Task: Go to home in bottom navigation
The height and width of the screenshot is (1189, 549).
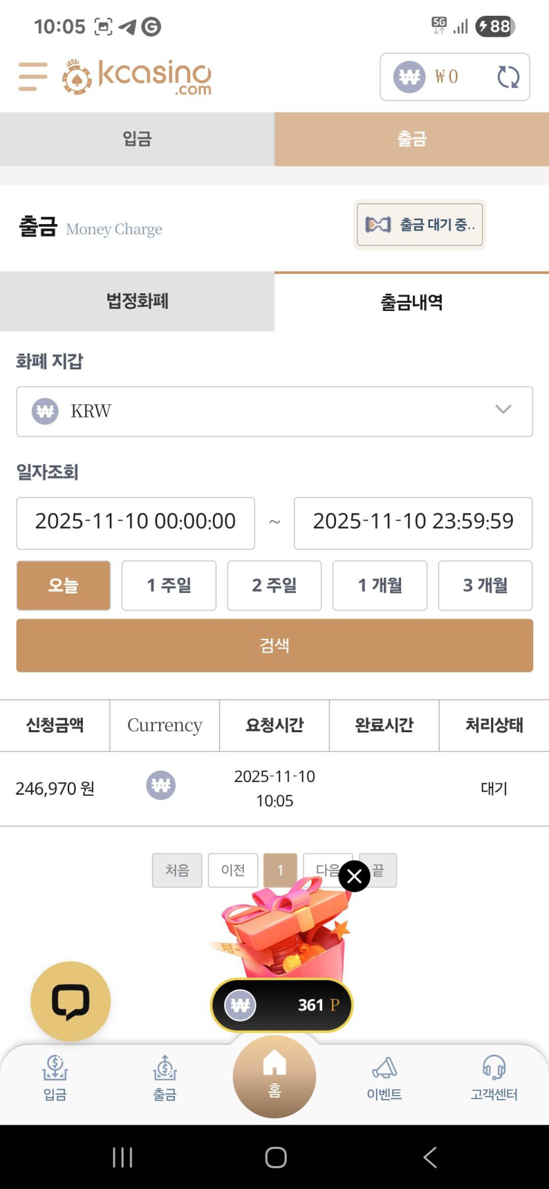Action: tap(274, 1076)
